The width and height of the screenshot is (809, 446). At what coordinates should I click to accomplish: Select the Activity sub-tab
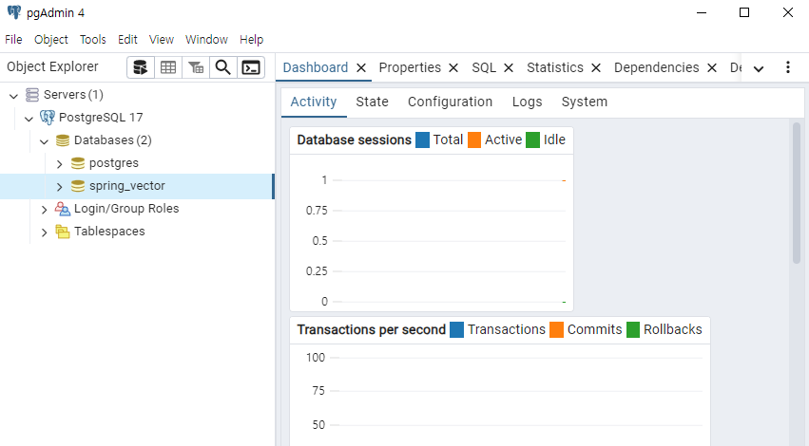click(x=314, y=102)
